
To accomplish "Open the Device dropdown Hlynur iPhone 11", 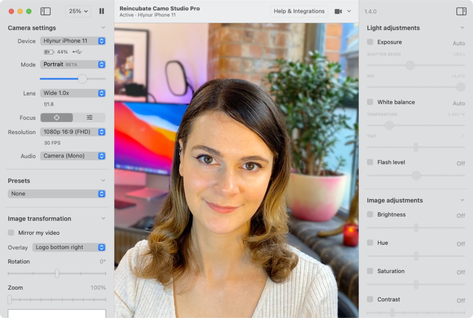I will tap(73, 41).
